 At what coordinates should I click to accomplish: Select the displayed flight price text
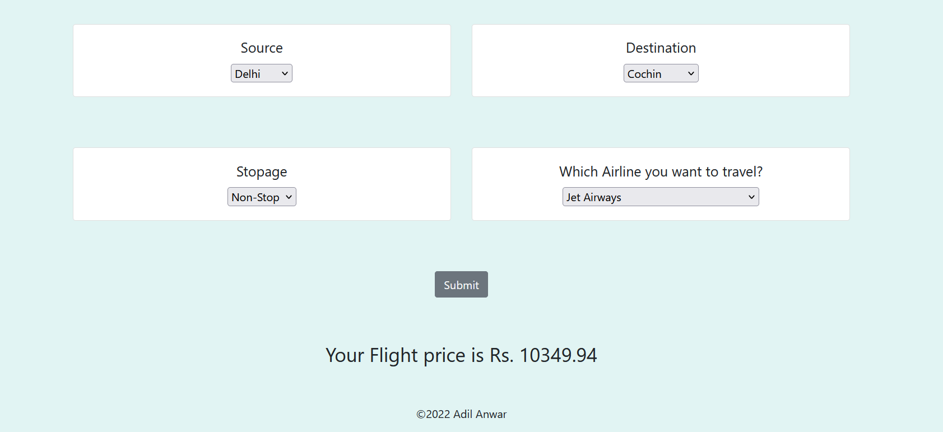coord(461,355)
